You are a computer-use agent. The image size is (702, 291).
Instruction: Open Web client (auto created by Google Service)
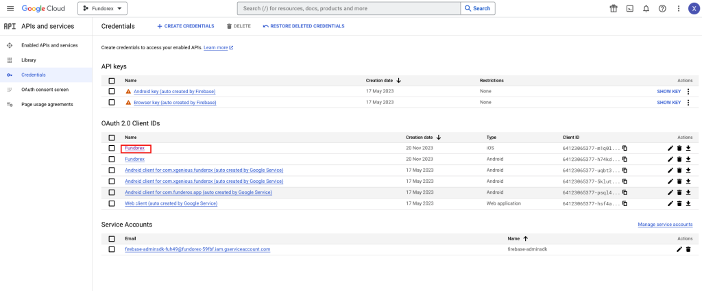click(x=171, y=203)
